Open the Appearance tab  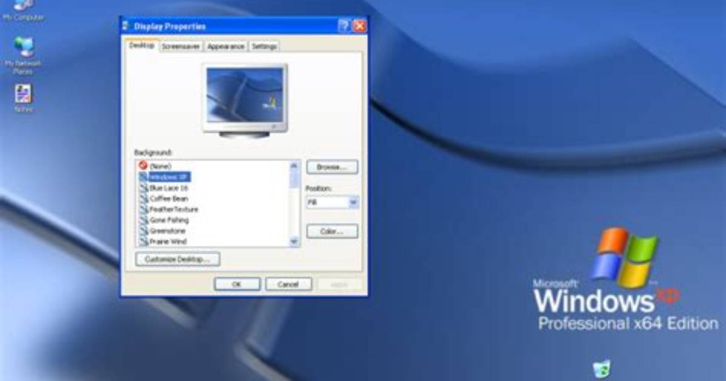point(225,46)
